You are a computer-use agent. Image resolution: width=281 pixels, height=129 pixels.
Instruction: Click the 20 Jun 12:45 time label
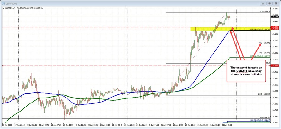pyautogui.click(x=81, y=124)
